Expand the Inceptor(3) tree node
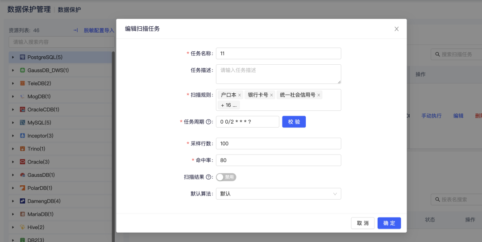 pos(13,136)
